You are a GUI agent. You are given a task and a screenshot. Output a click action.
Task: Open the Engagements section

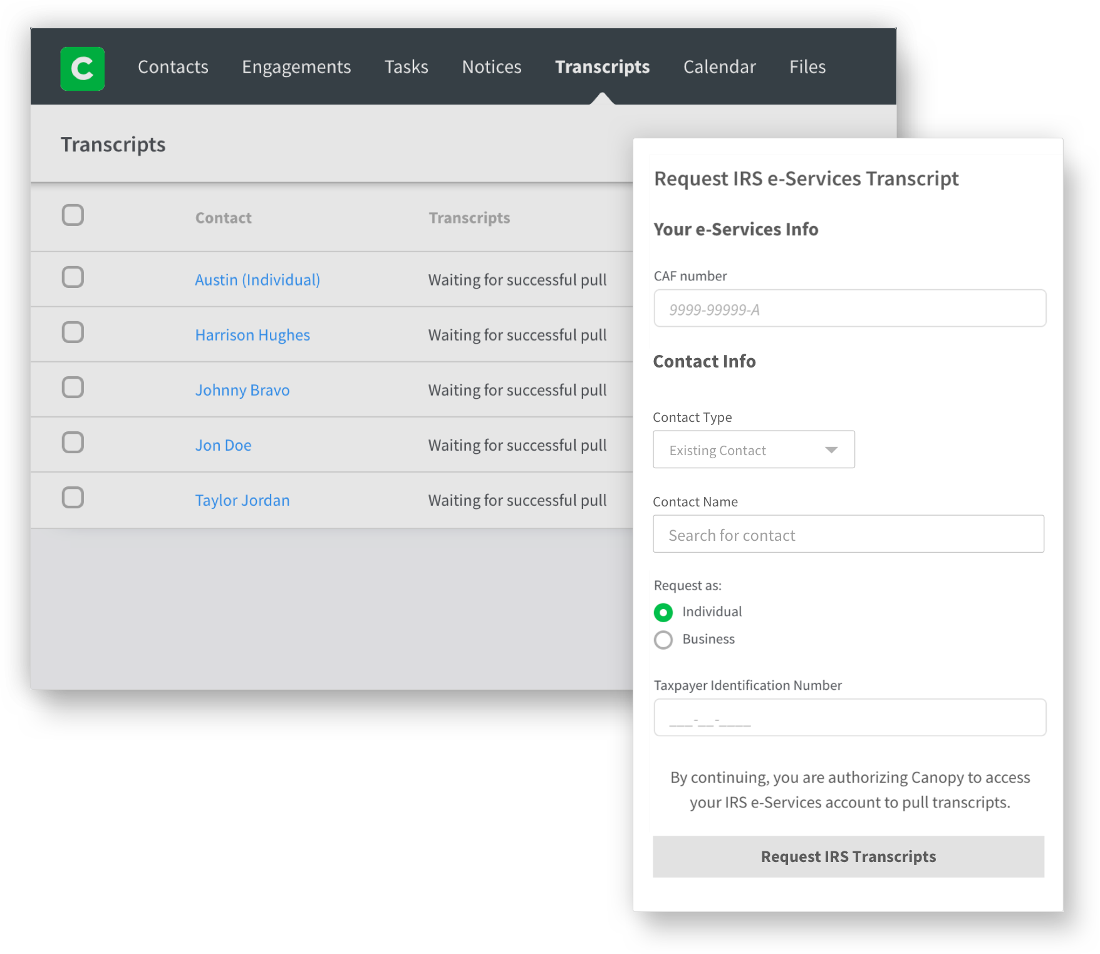[296, 67]
